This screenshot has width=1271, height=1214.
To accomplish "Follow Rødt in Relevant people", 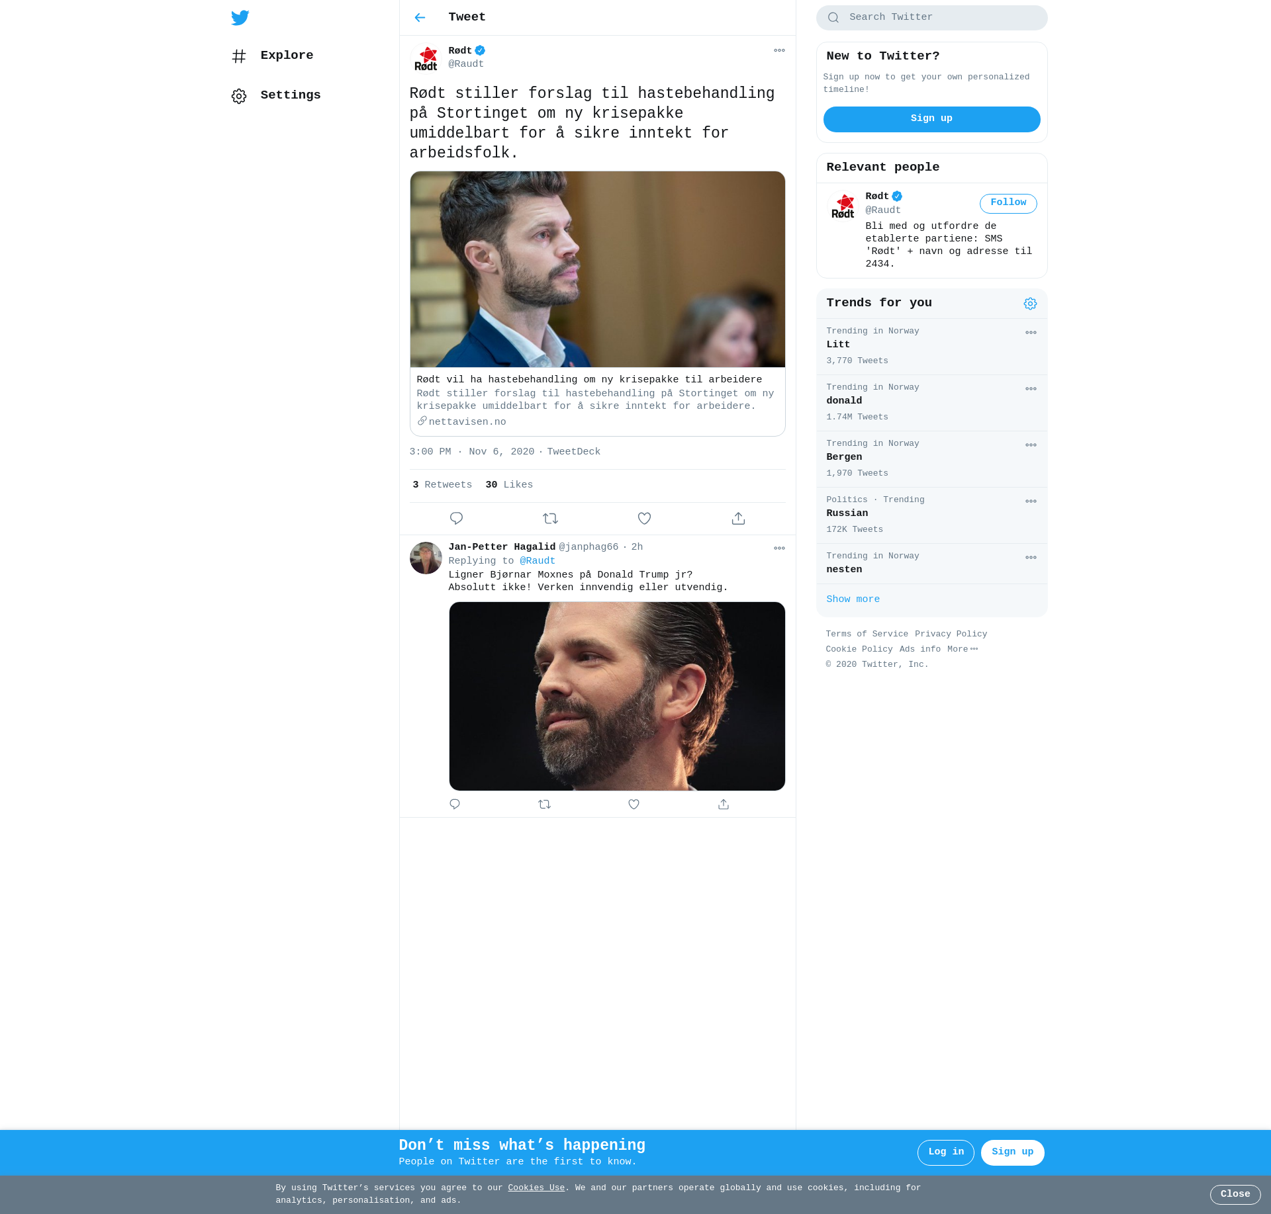I will [x=1008, y=203].
